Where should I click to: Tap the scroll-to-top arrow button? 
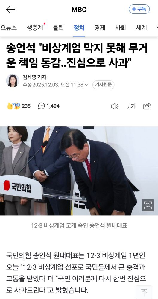click(144, 292)
